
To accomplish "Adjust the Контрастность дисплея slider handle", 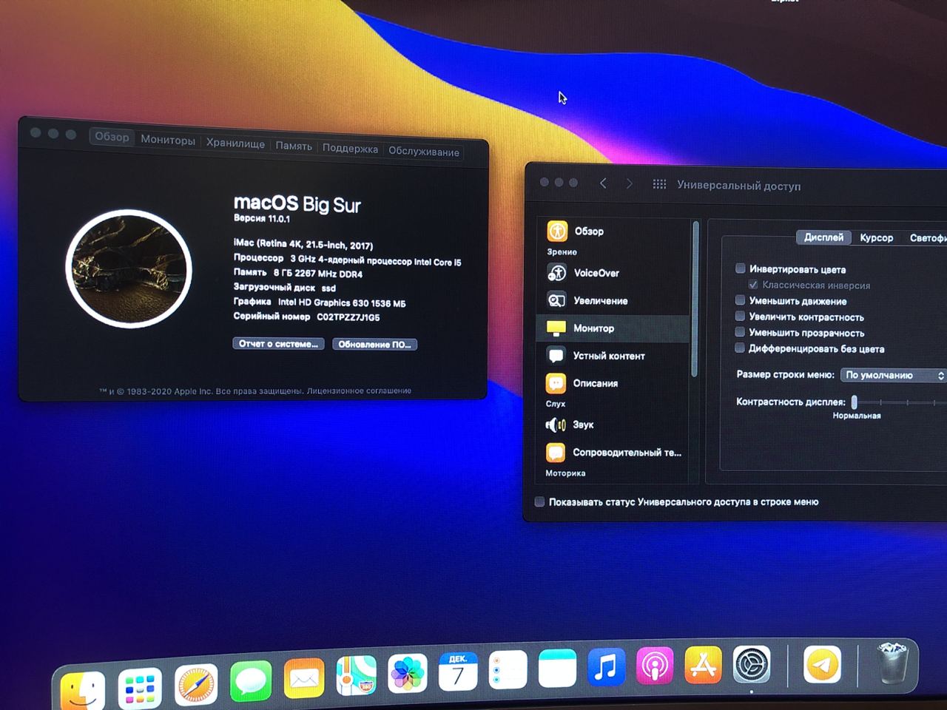I will coord(854,402).
